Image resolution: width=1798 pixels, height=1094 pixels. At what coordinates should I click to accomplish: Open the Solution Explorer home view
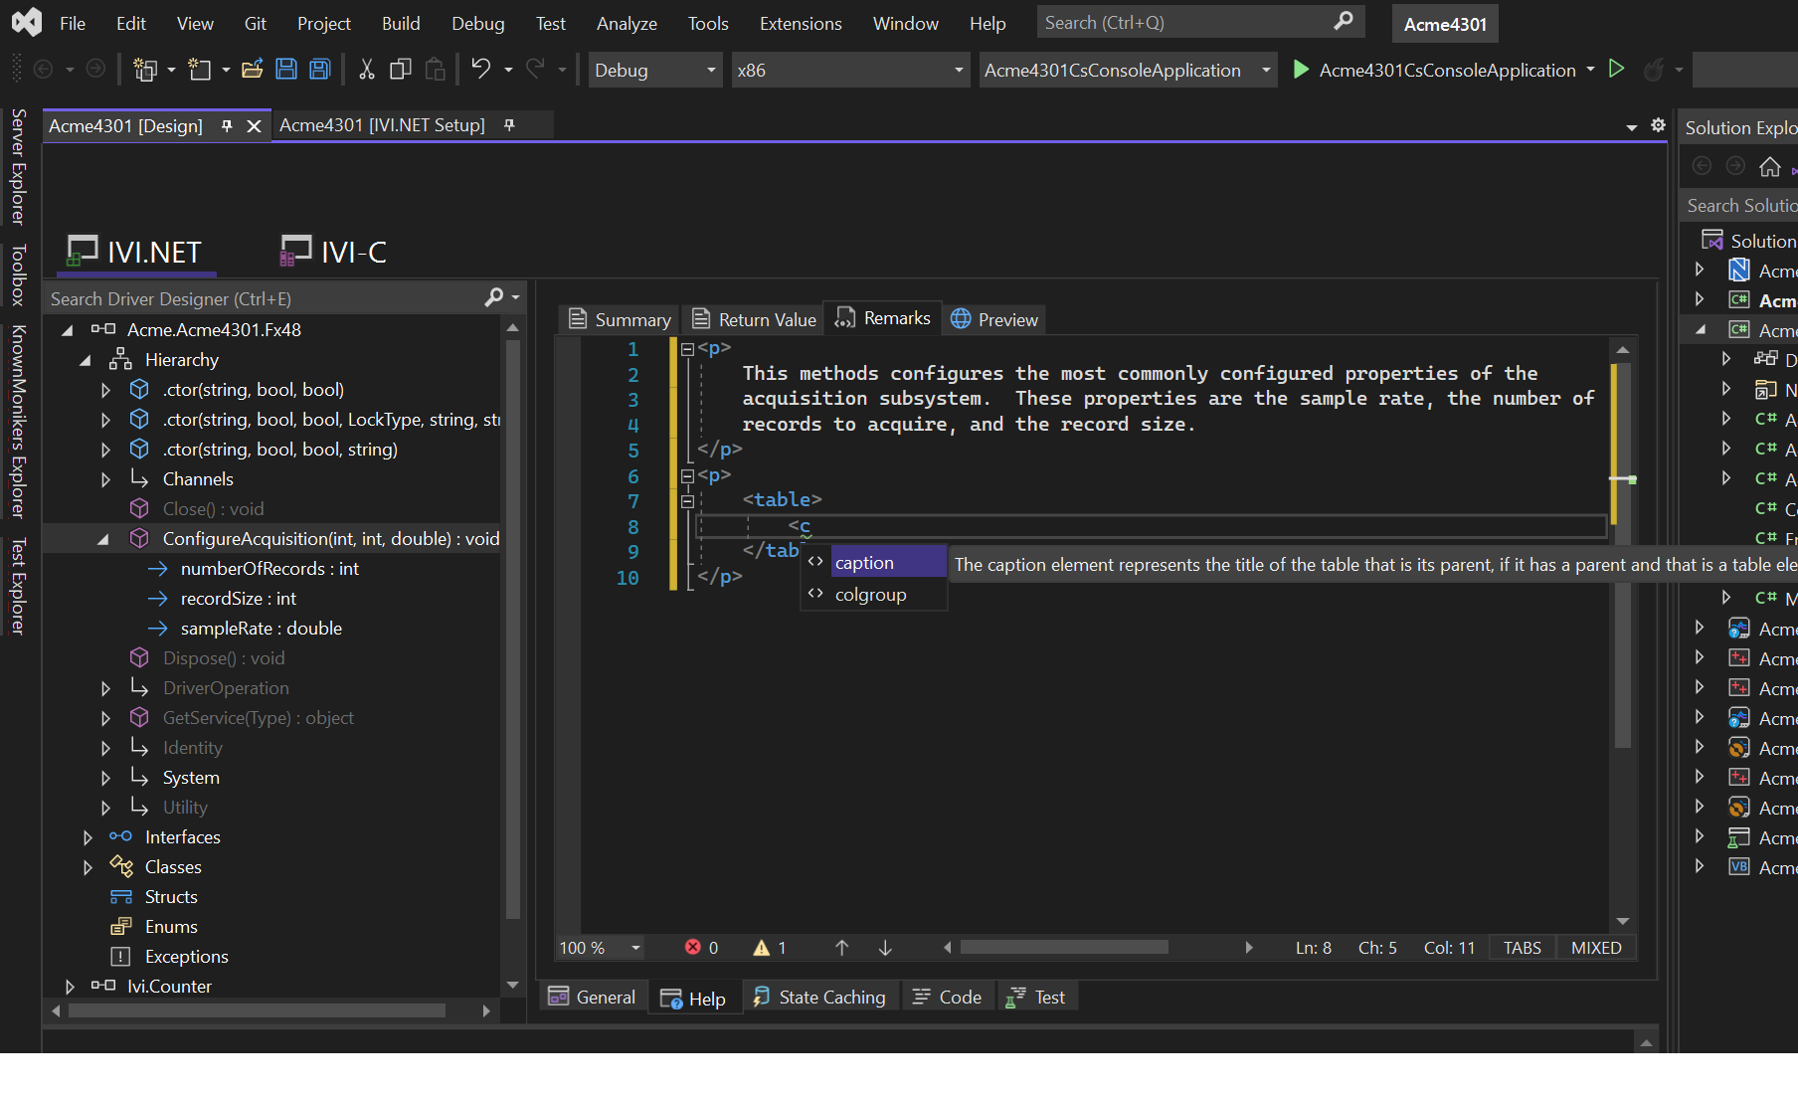point(1770,166)
